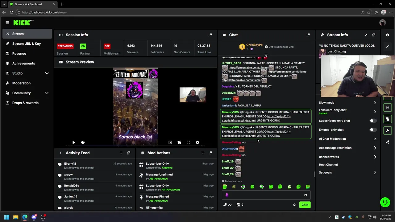Click the Kingteka moderator name in Mod Actions

tap(167, 168)
